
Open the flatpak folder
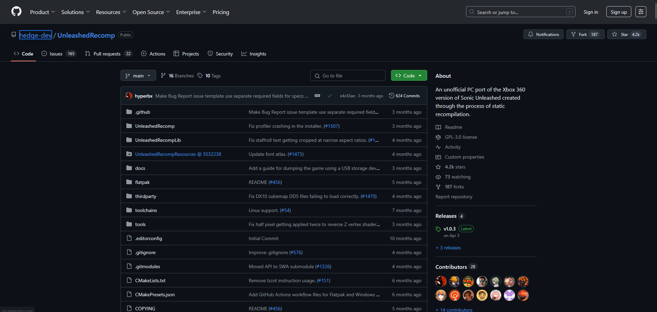click(142, 182)
